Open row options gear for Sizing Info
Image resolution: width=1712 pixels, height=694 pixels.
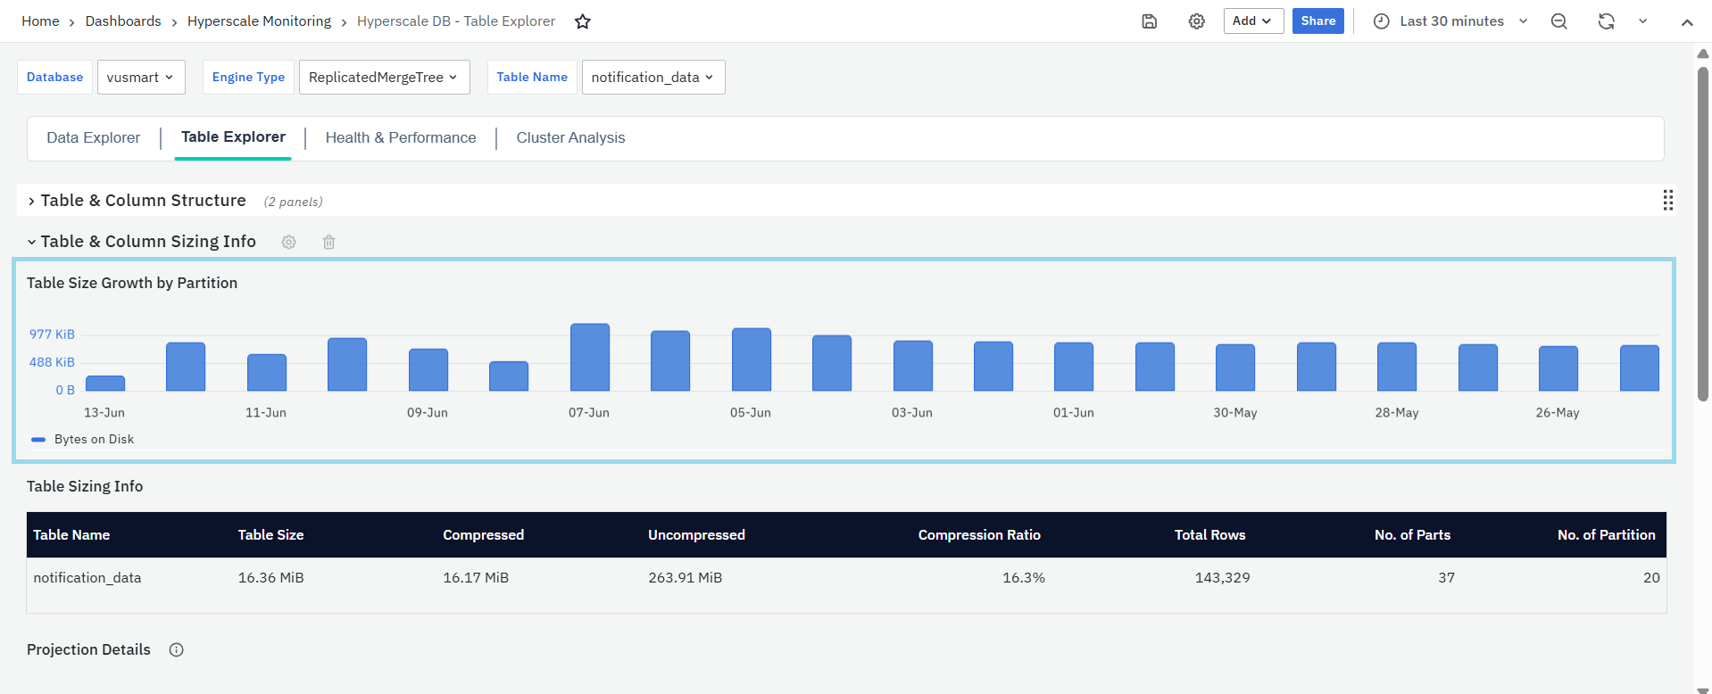tap(289, 242)
